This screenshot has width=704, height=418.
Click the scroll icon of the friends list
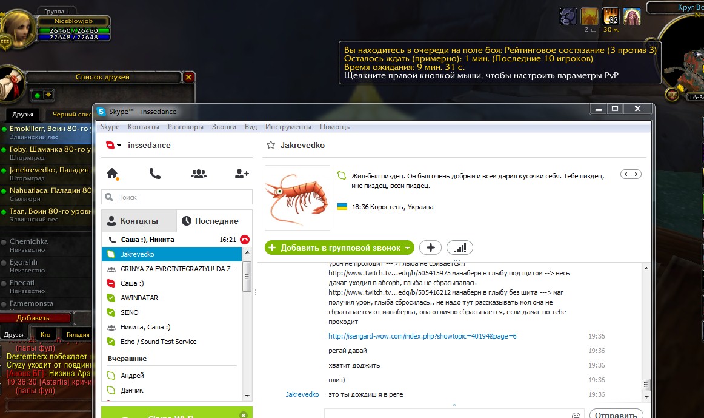tap(11, 84)
